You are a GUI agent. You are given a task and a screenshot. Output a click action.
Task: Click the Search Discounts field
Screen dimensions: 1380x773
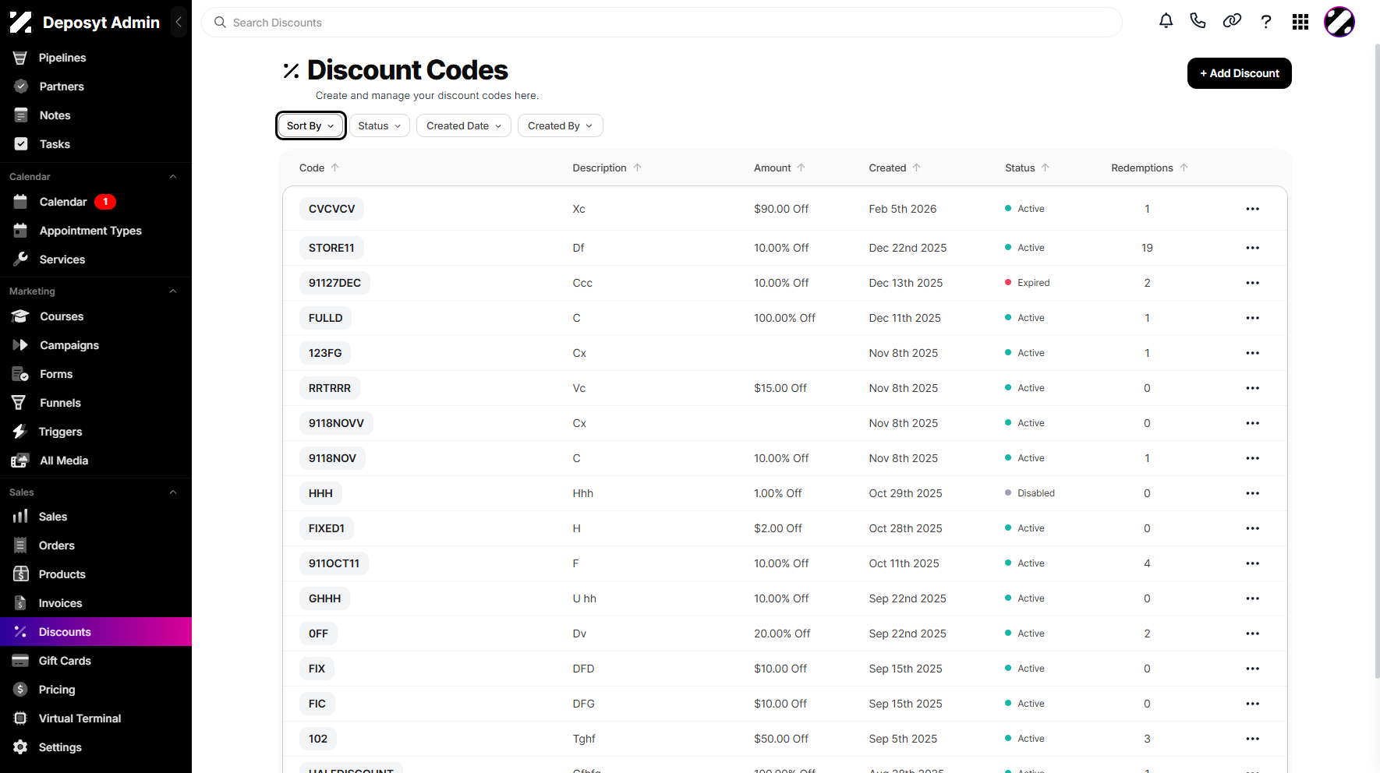coord(662,23)
